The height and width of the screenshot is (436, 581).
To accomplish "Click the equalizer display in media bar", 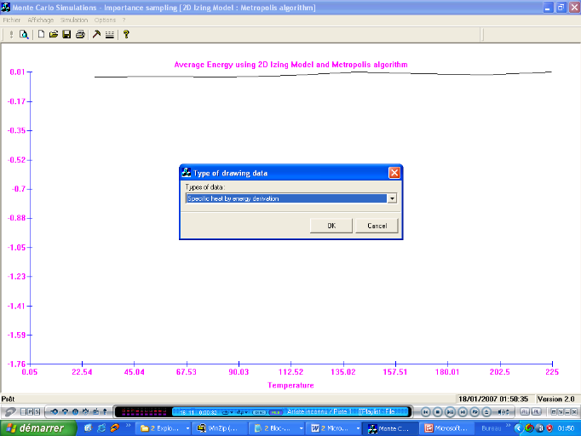I will [x=144, y=412].
